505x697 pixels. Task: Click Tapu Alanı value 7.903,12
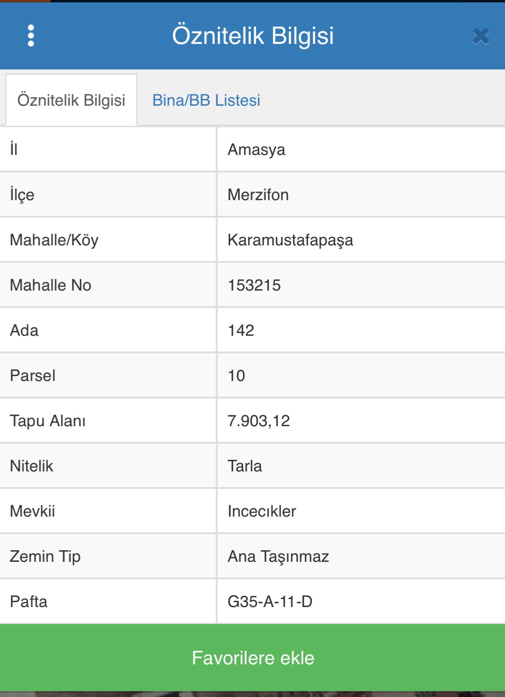click(258, 421)
